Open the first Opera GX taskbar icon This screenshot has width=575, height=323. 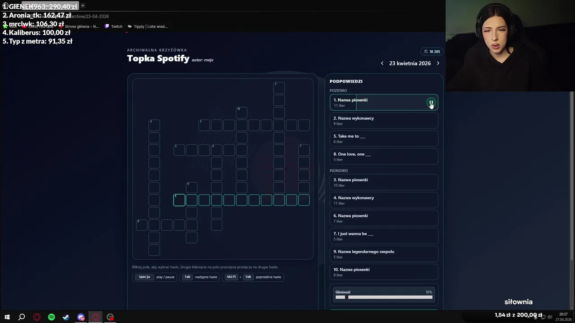(37, 317)
